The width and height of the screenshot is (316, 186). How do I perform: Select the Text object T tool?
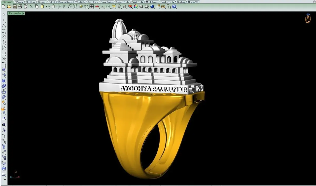click(x=4, y=146)
